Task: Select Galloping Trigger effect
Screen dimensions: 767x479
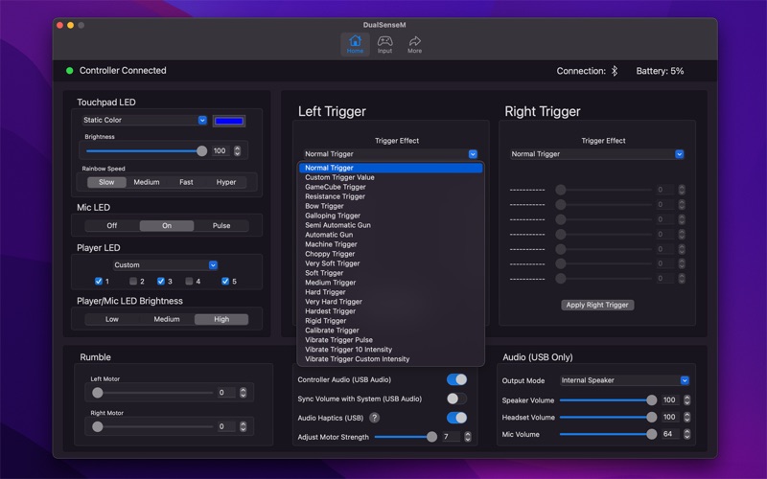Action: (x=391, y=216)
